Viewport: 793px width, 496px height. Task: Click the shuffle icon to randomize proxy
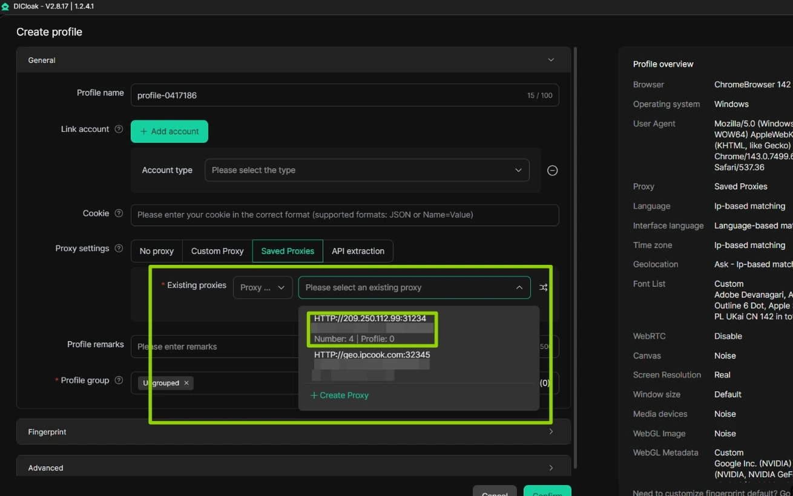click(543, 287)
